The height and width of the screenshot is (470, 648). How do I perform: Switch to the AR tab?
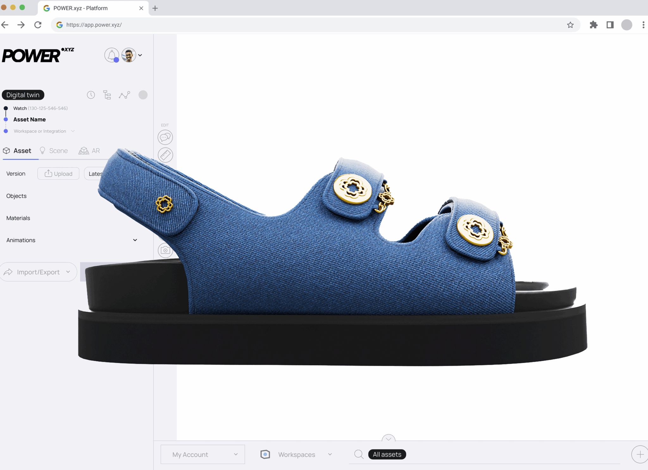(x=90, y=151)
